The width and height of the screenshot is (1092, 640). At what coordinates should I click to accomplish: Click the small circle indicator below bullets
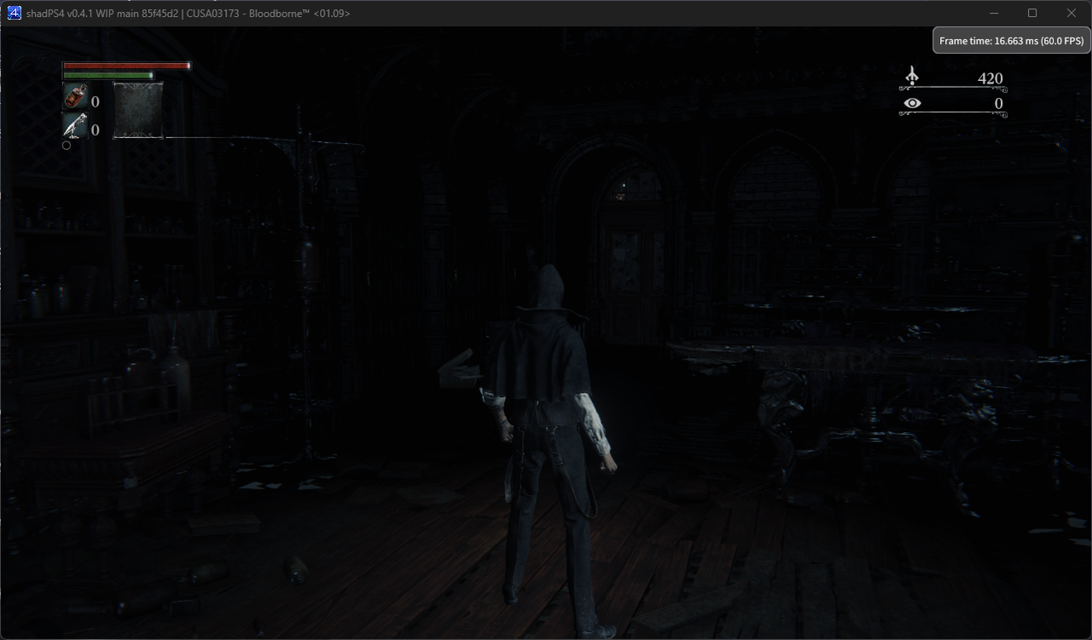pyautogui.click(x=67, y=145)
